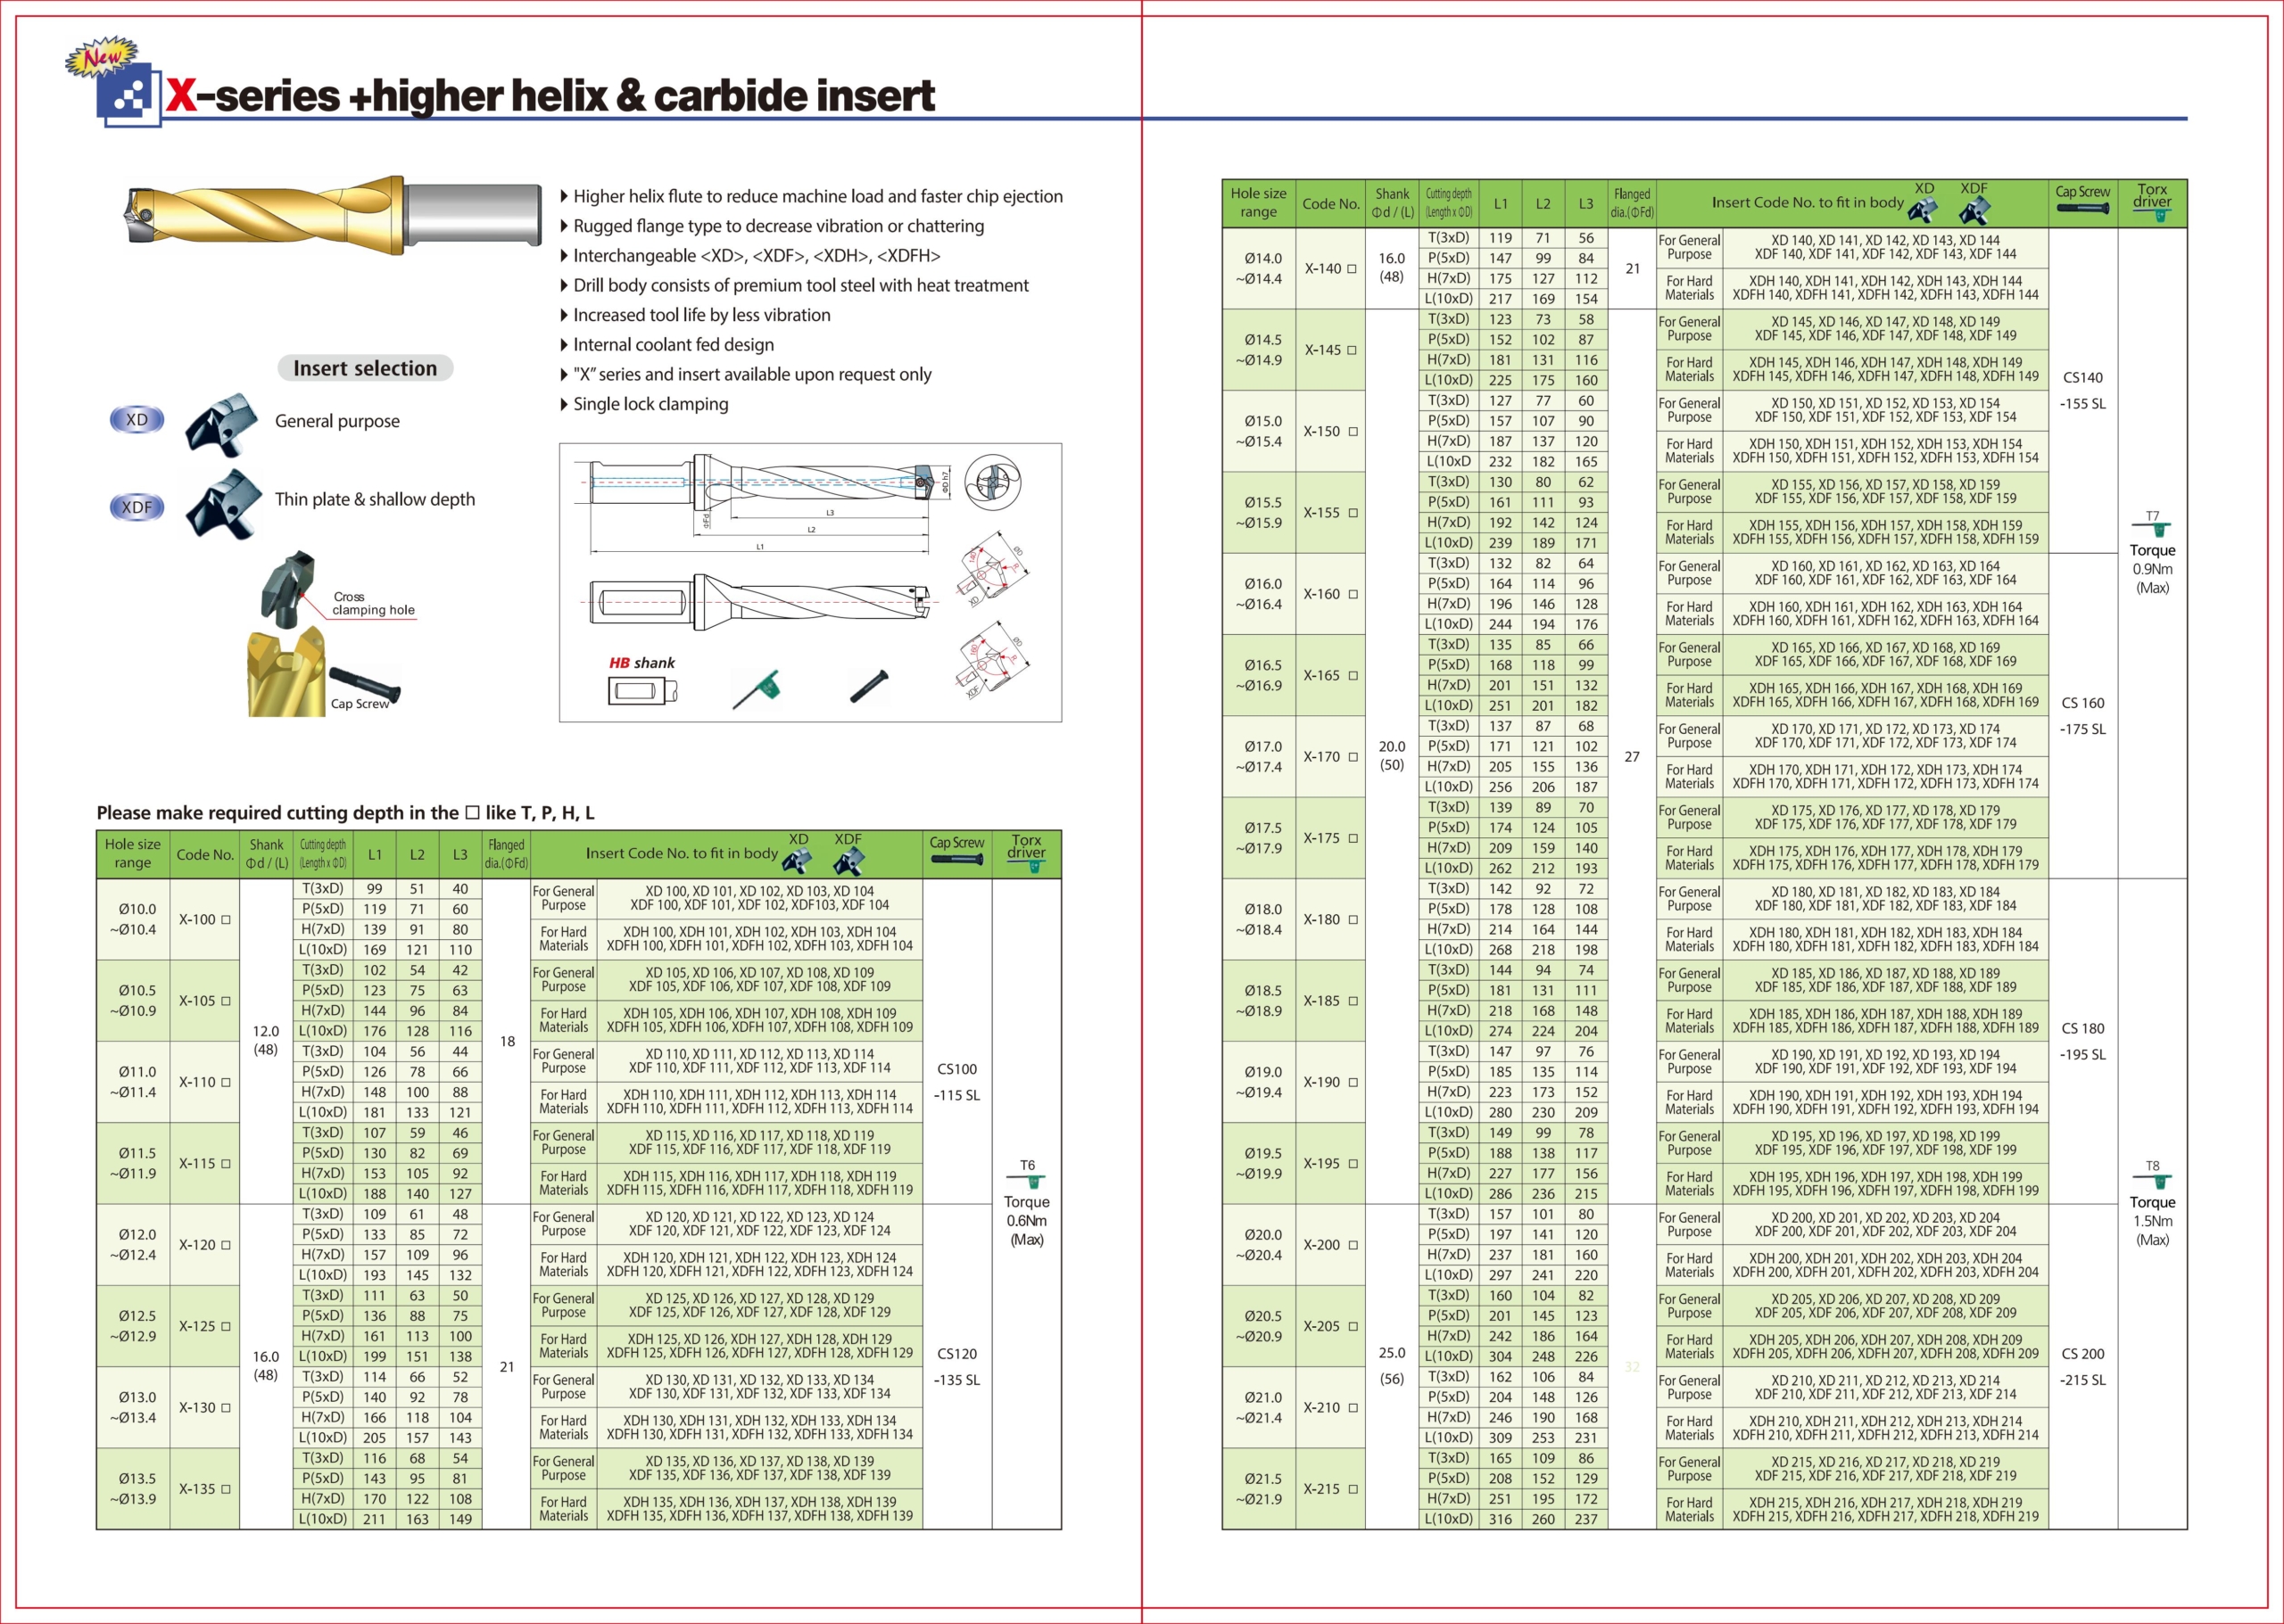Tick the box next to X-160
Image resolution: width=2284 pixels, height=1624 pixels.
click(1353, 594)
